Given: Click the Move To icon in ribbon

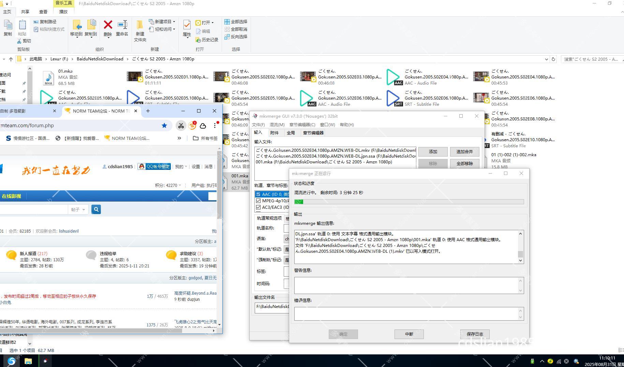Looking at the screenshot, I should [x=76, y=26].
